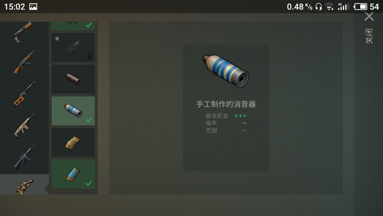Viewport: 383px width, 216px height.
Task: Select the tan SCAR assault rifle
Action: point(24,125)
